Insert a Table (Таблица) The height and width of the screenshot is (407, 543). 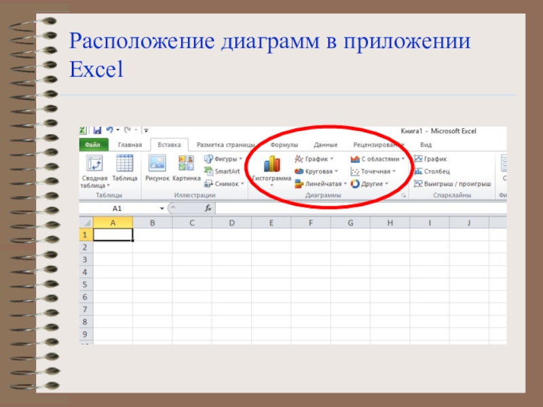[x=125, y=168]
